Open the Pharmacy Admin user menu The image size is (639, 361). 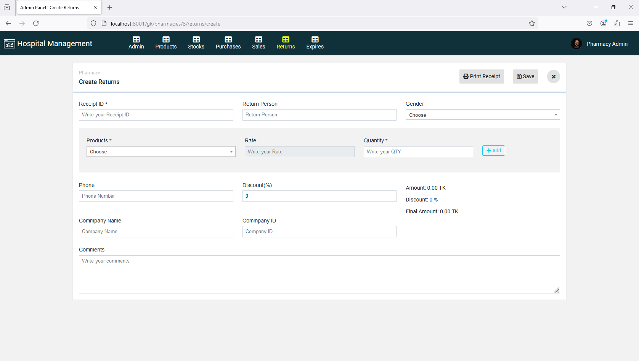(607, 44)
